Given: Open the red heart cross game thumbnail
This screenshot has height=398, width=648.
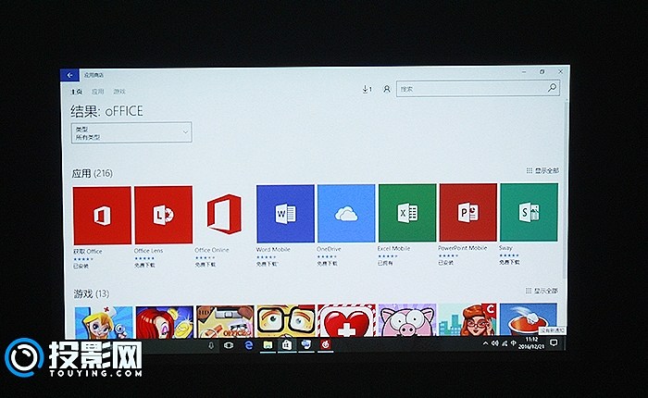Looking at the screenshot, I should [346, 321].
